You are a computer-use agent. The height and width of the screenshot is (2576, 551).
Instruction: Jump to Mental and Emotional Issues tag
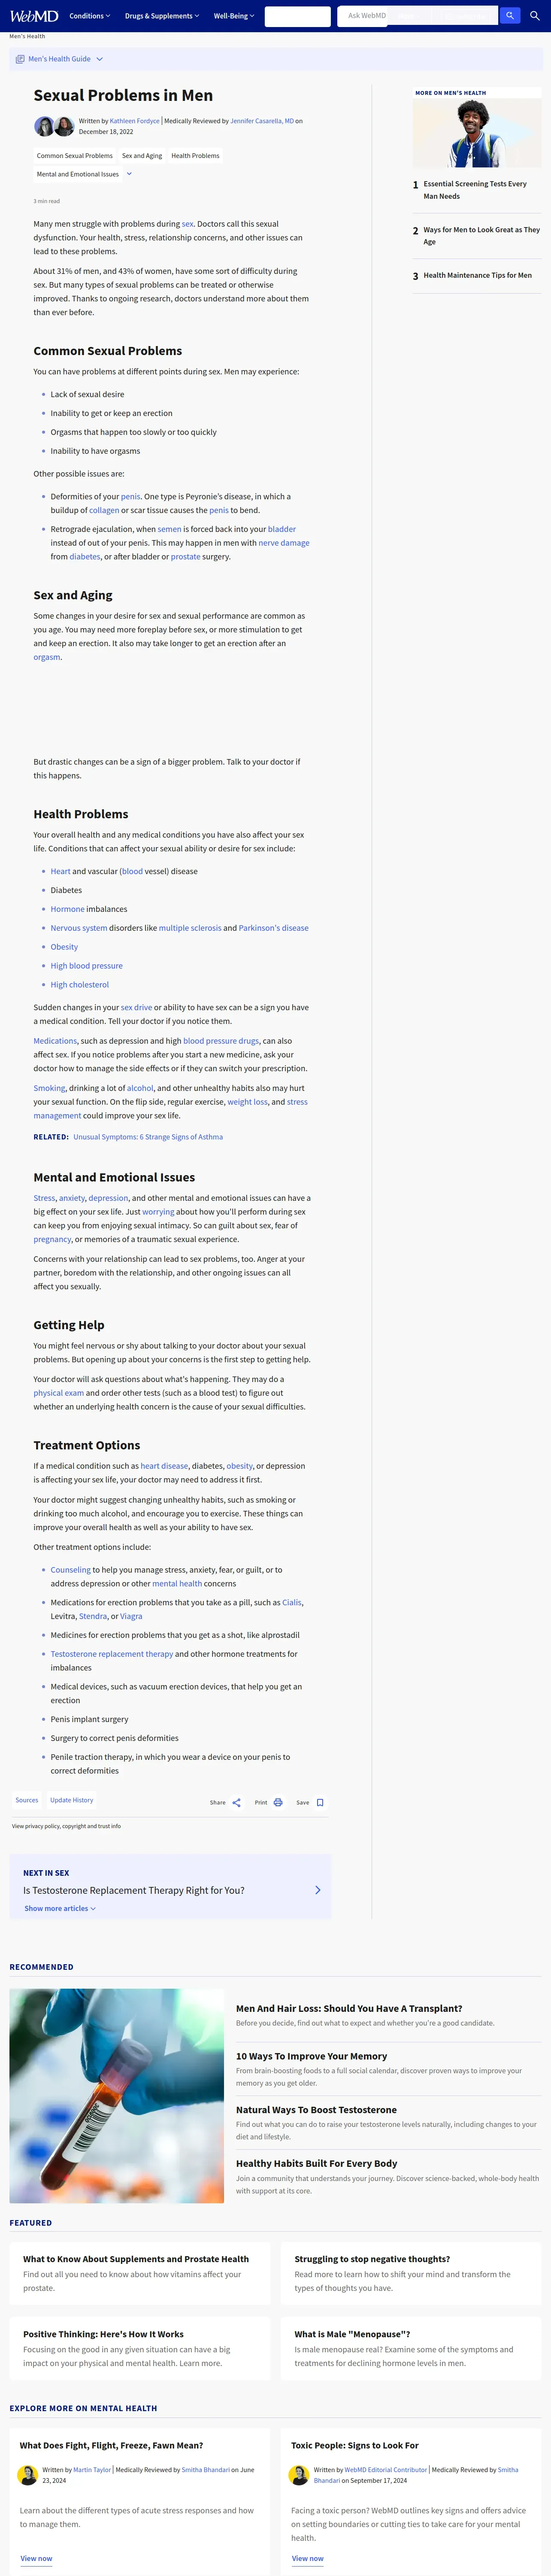[x=78, y=174]
